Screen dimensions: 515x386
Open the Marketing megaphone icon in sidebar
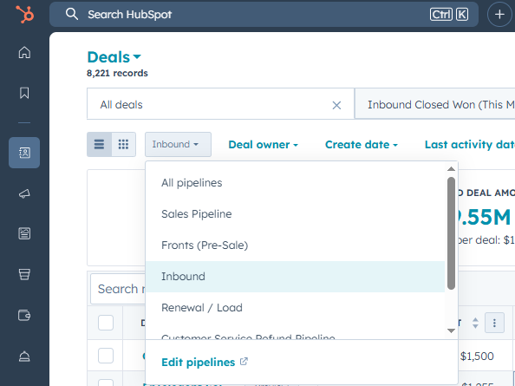(24, 193)
